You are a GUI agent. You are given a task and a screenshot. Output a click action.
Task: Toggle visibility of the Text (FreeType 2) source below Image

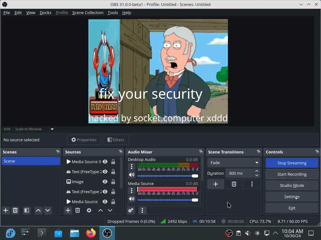[x=105, y=192]
